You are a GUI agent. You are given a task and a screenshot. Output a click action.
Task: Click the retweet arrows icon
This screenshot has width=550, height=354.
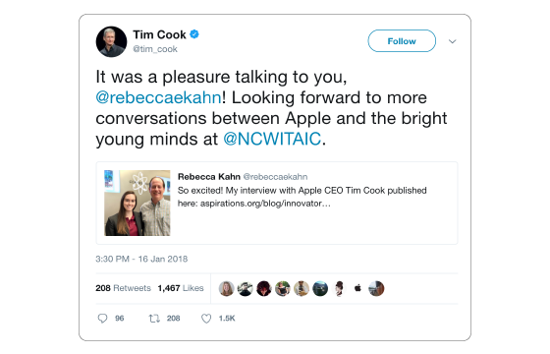[154, 319]
